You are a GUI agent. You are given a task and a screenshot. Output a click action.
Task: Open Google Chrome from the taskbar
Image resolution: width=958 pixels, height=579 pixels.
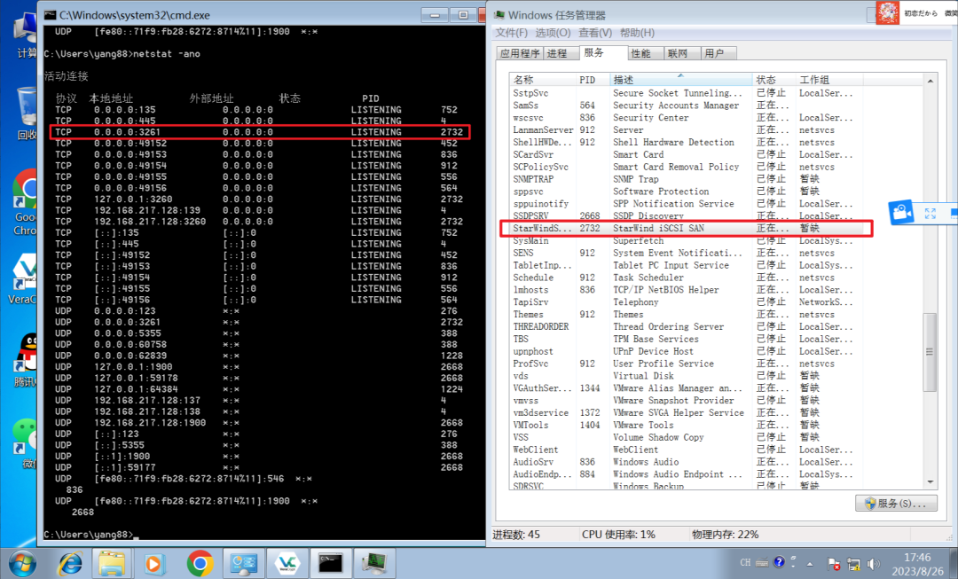[x=200, y=563]
